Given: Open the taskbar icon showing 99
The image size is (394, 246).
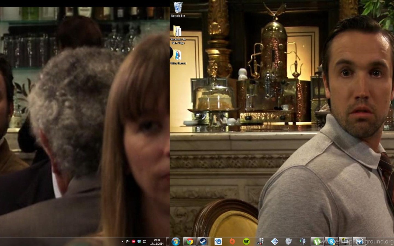Looking at the screenshot, I should tap(345, 242).
